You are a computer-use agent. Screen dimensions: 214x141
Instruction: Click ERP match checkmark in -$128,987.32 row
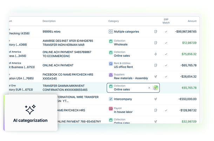[x=166, y=110]
